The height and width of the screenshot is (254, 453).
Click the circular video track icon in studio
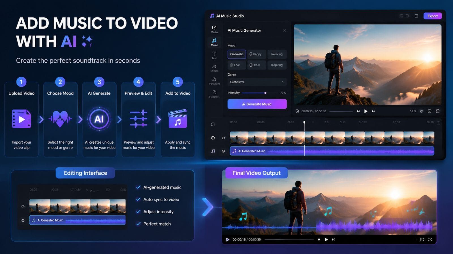213,138
